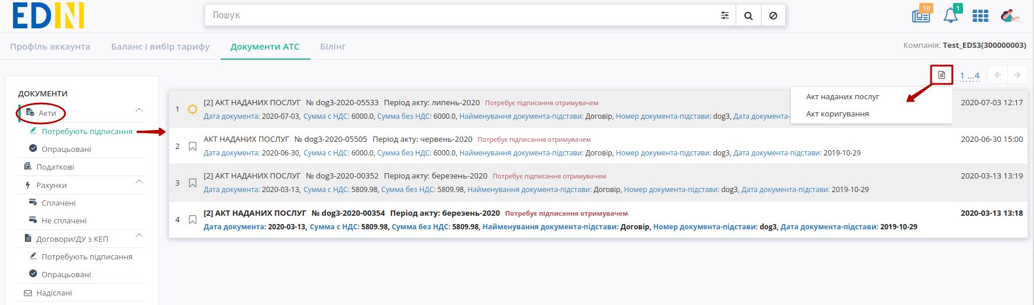Image resolution: width=1034 pixels, height=305 pixels.
Task: Click the magnifier search button
Action: point(748,16)
